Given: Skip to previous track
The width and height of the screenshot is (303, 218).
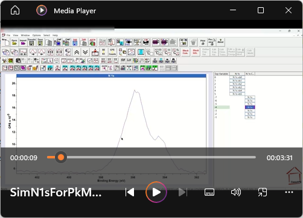Looking at the screenshot, I should pos(130,192).
